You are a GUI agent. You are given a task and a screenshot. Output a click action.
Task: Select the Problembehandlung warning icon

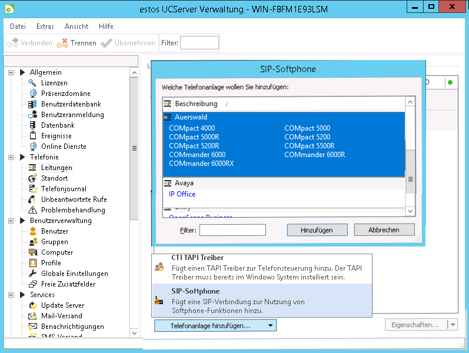tap(32, 210)
